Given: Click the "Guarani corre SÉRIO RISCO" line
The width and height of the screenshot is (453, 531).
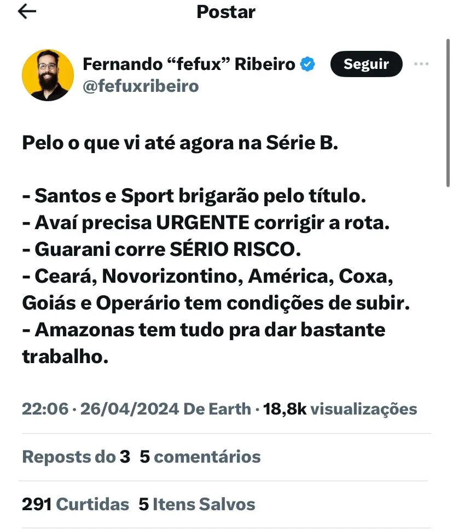Looking at the screenshot, I should tap(161, 250).
